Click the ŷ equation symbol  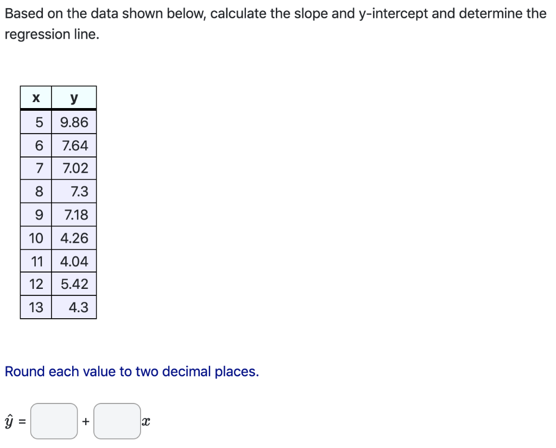click(x=9, y=421)
